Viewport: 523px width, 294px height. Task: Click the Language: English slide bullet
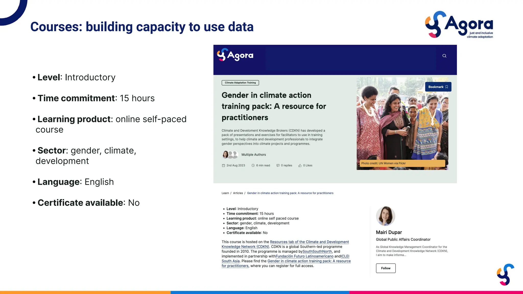[x=73, y=182]
